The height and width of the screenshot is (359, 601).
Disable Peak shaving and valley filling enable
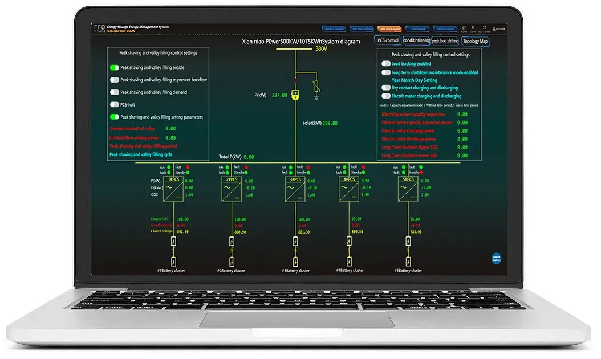(x=115, y=67)
